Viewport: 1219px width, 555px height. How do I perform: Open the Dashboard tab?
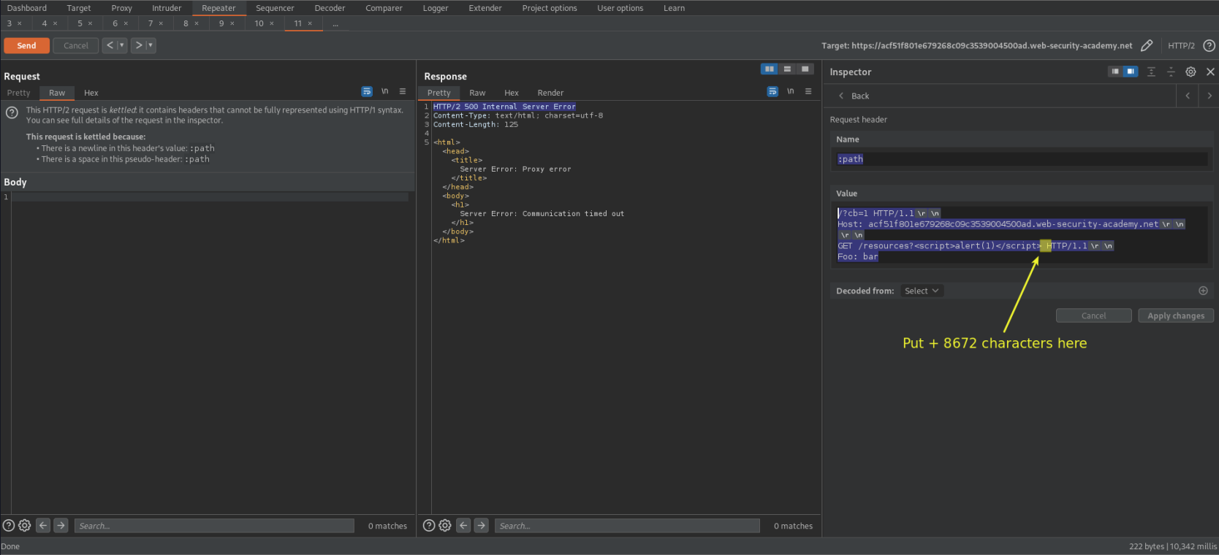click(27, 8)
